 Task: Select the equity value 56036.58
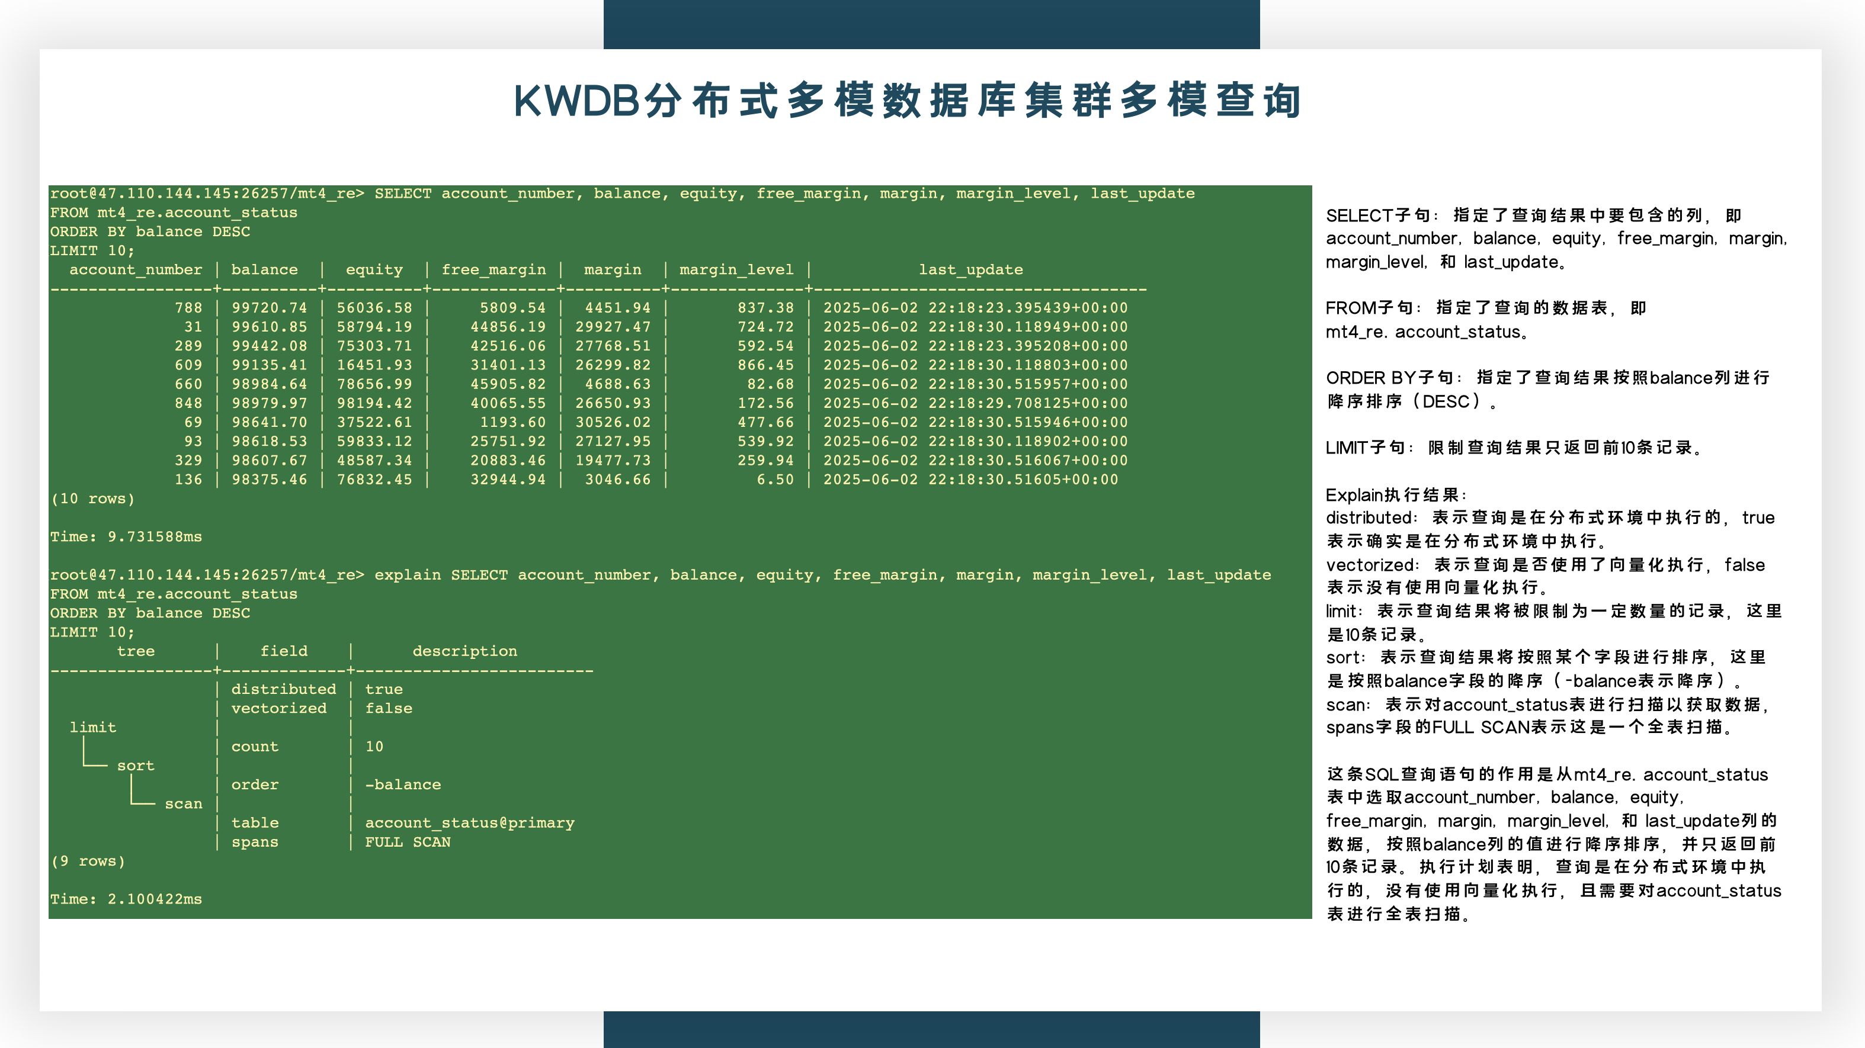[x=374, y=308]
